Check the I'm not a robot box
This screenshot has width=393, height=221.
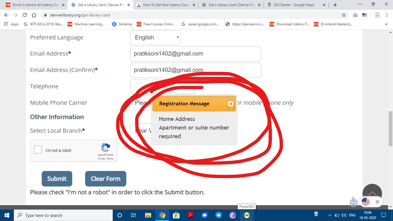click(x=38, y=150)
